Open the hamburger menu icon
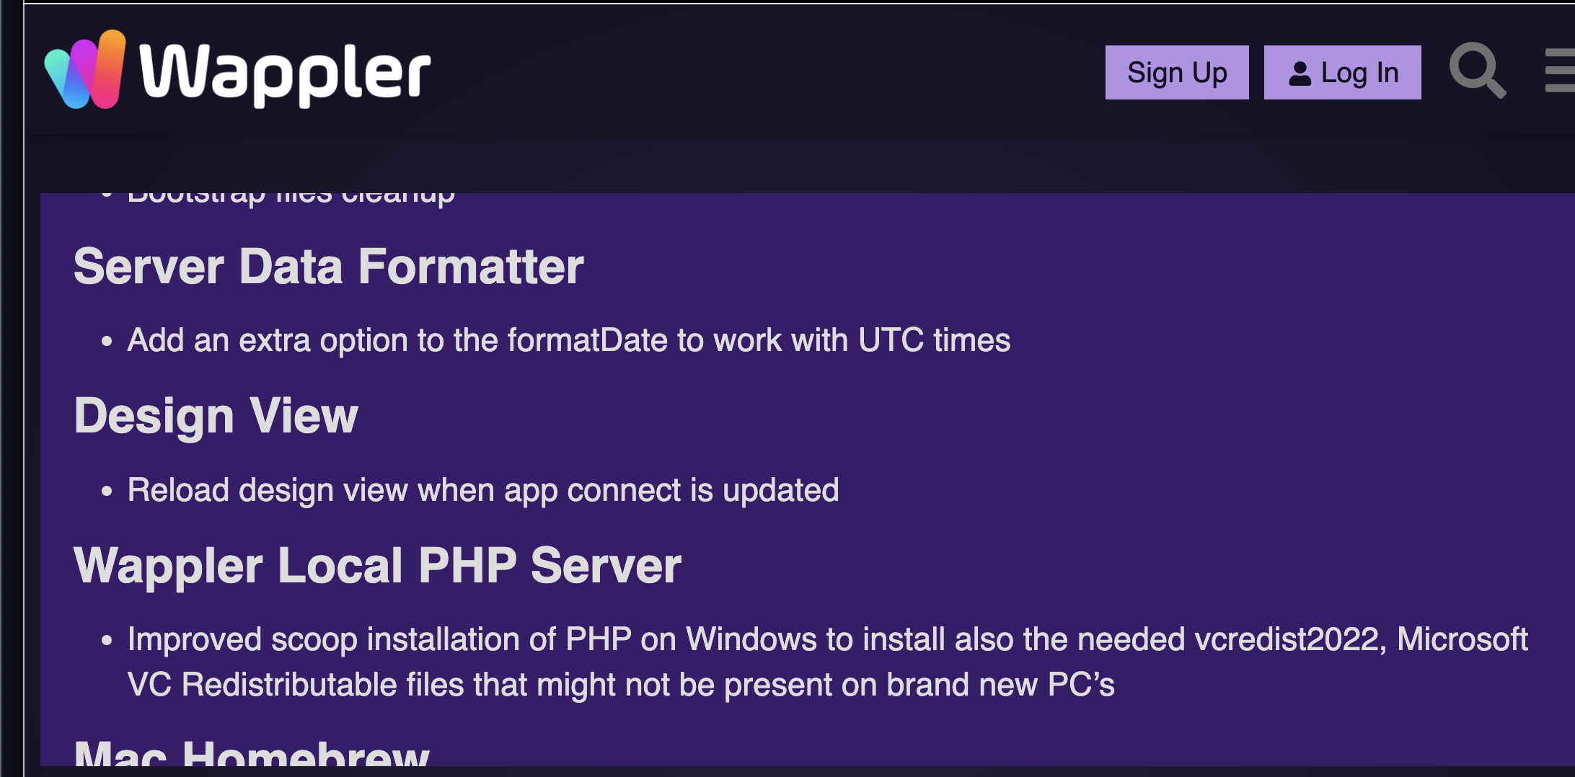This screenshot has height=777, width=1575. point(1560,70)
